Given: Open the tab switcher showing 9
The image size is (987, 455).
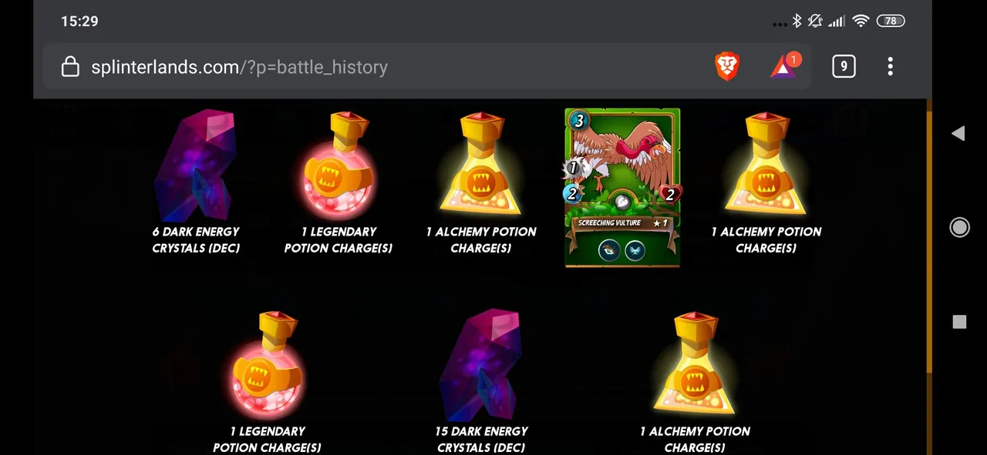Looking at the screenshot, I should click(844, 66).
